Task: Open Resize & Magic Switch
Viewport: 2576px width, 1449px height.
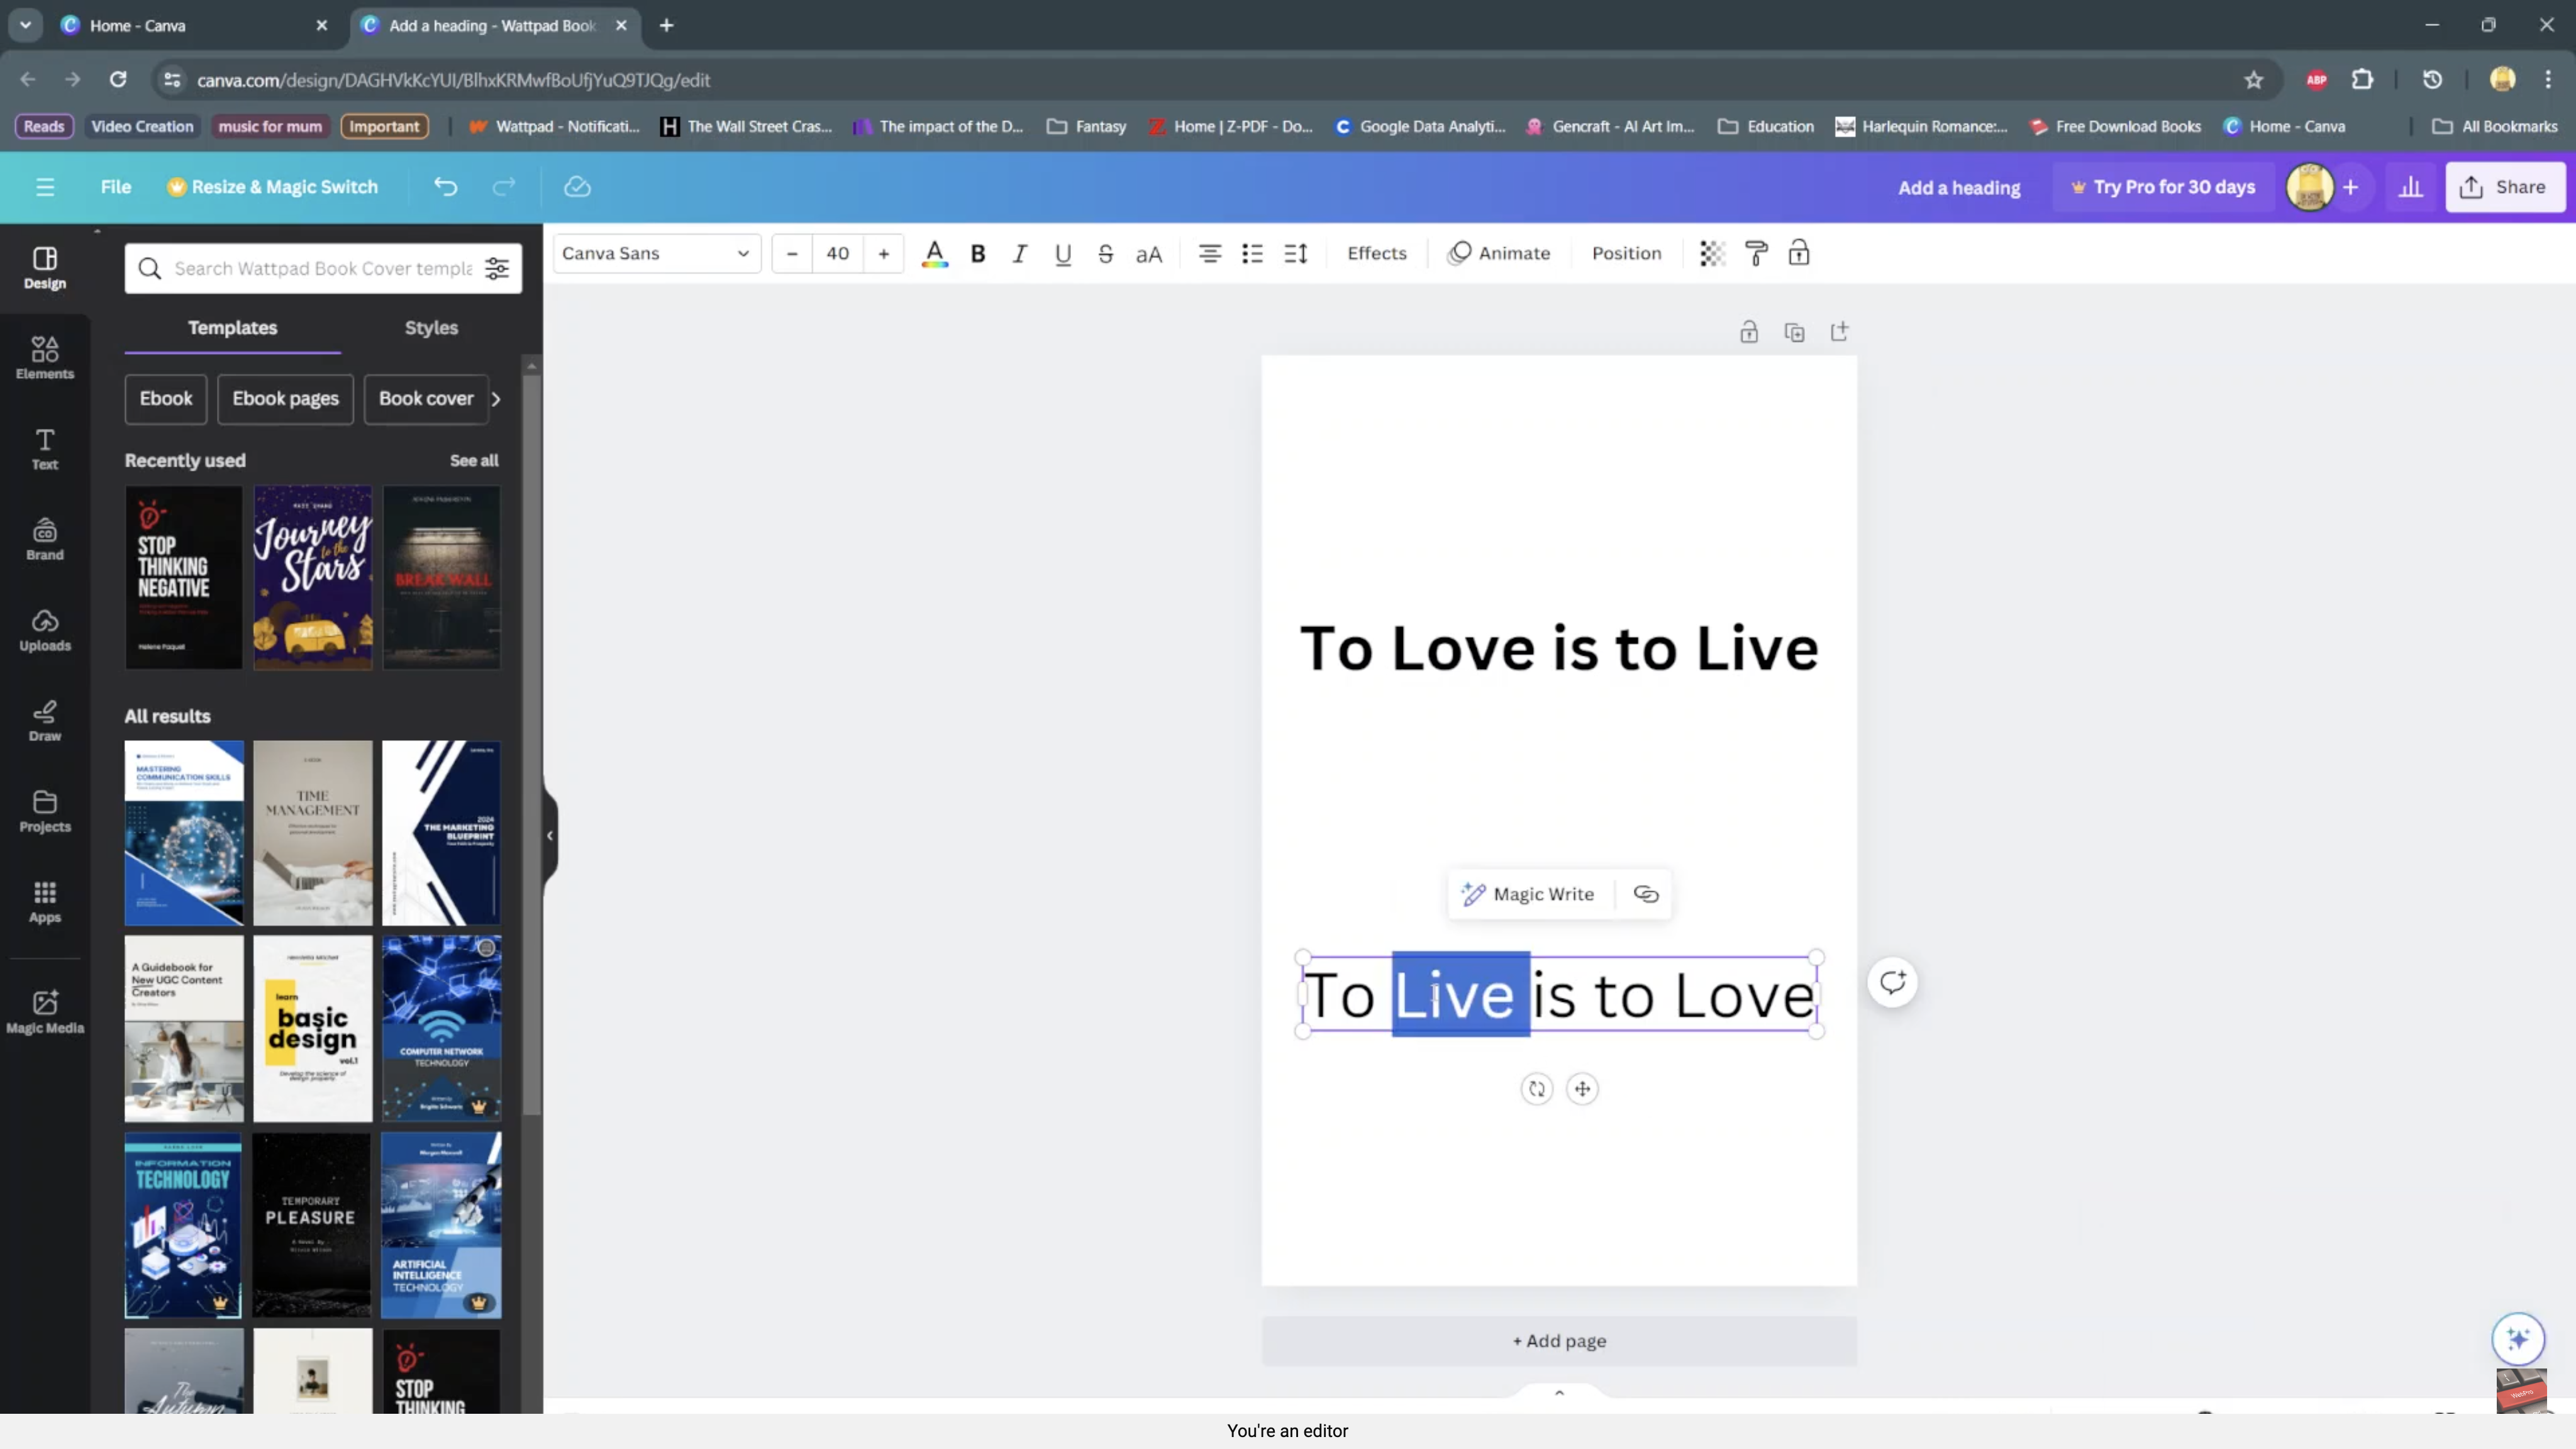Action: point(272,187)
